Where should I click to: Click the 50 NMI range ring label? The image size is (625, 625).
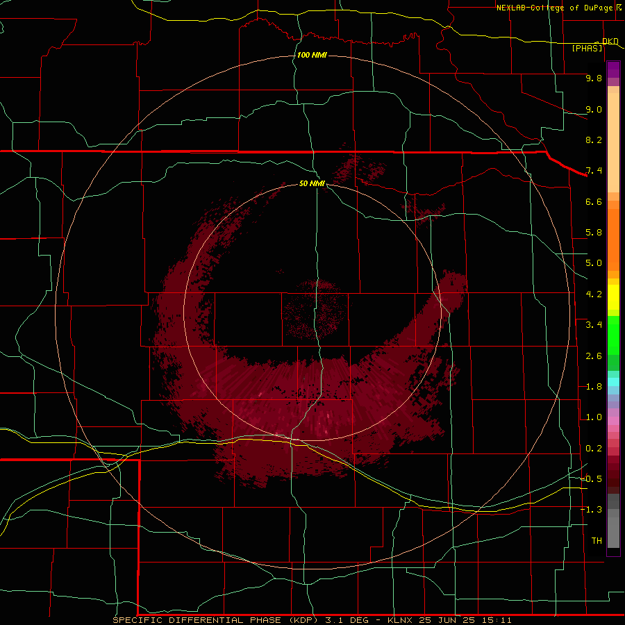tap(312, 183)
